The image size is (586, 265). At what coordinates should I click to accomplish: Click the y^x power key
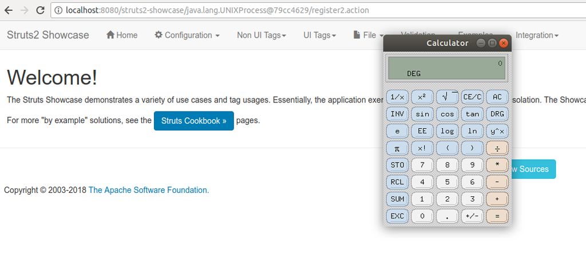[x=497, y=131]
